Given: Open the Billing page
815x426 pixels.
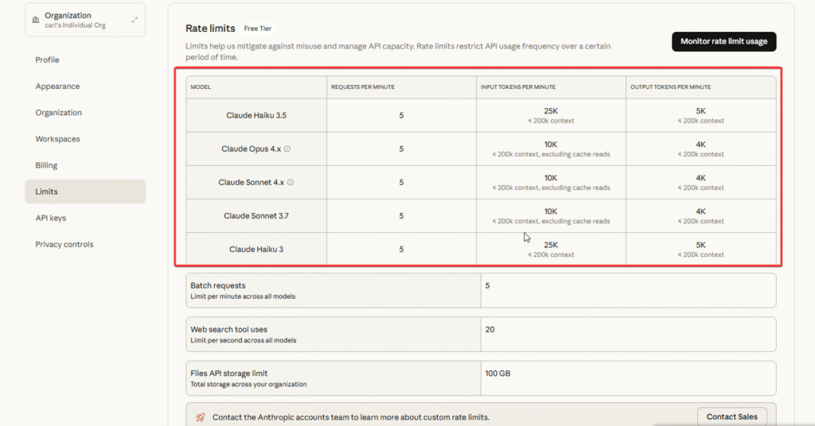Looking at the screenshot, I should point(46,165).
